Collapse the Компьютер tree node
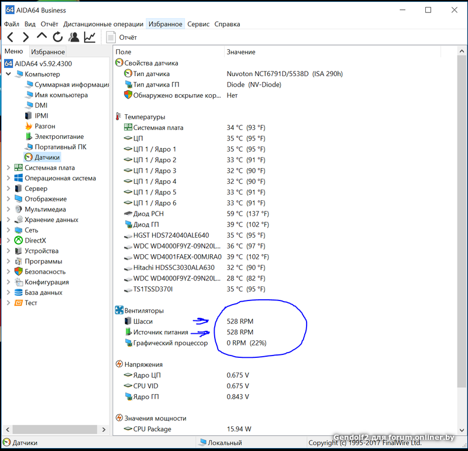This screenshot has height=451, width=468. tap(8, 74)
